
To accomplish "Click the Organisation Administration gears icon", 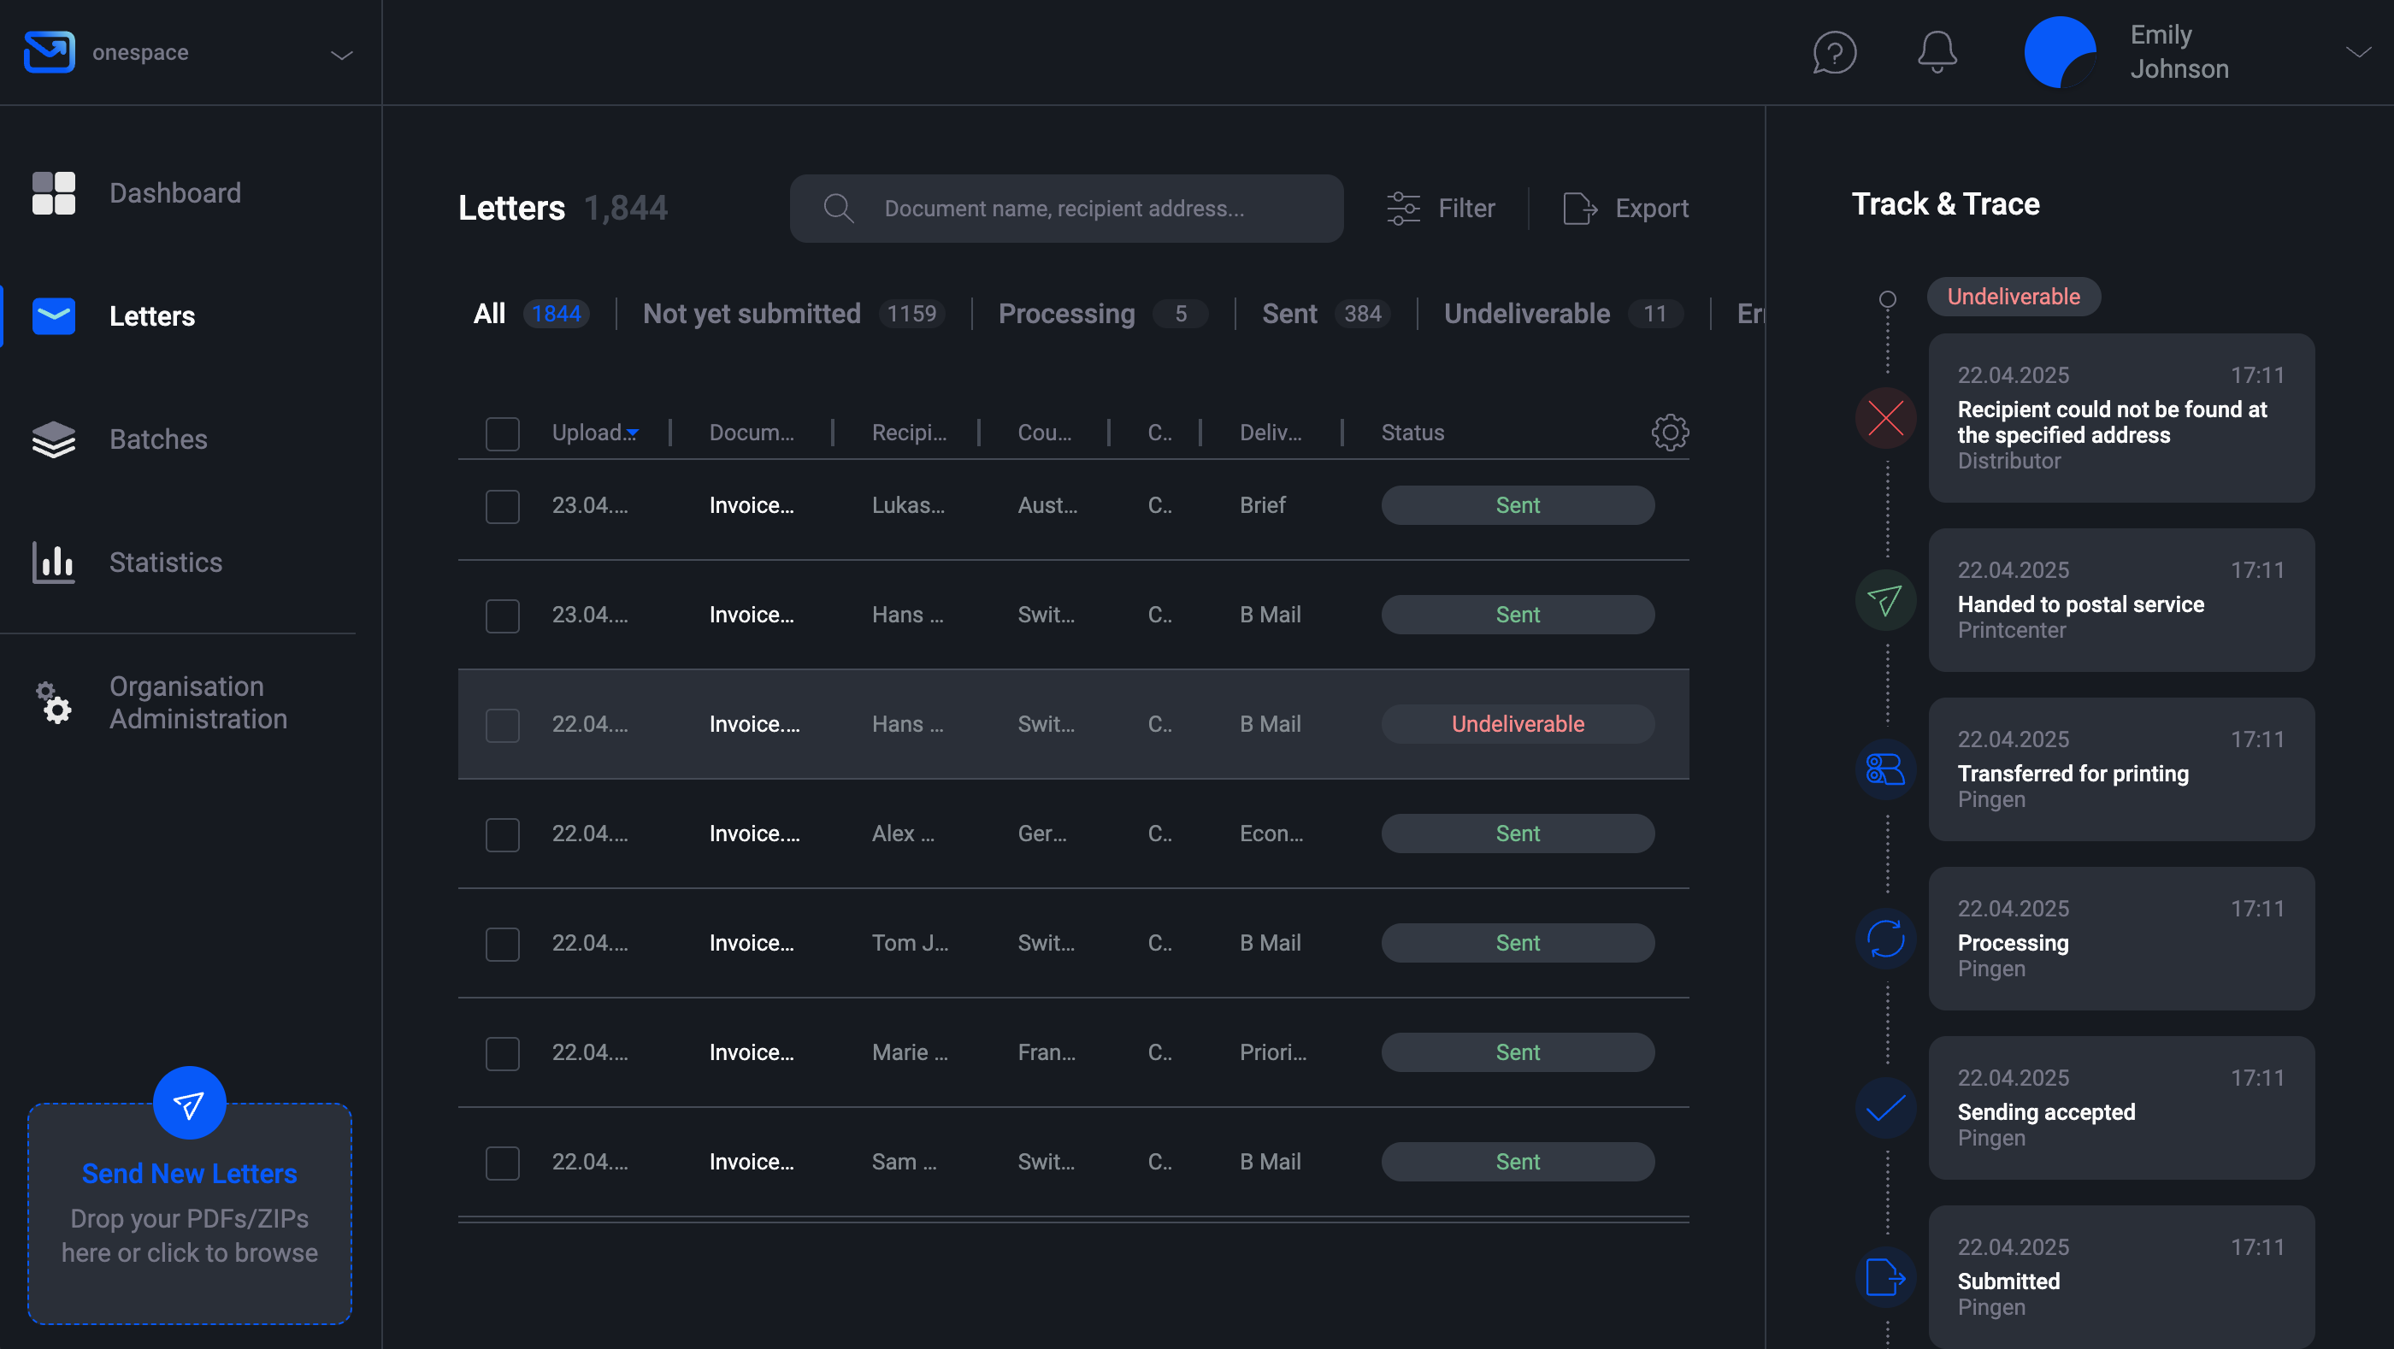I will click(x=53, y=703).
